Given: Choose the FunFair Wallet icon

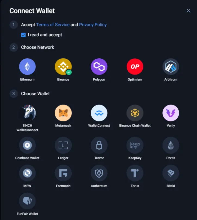Looking at the screenshot, I should coord(27,201).
